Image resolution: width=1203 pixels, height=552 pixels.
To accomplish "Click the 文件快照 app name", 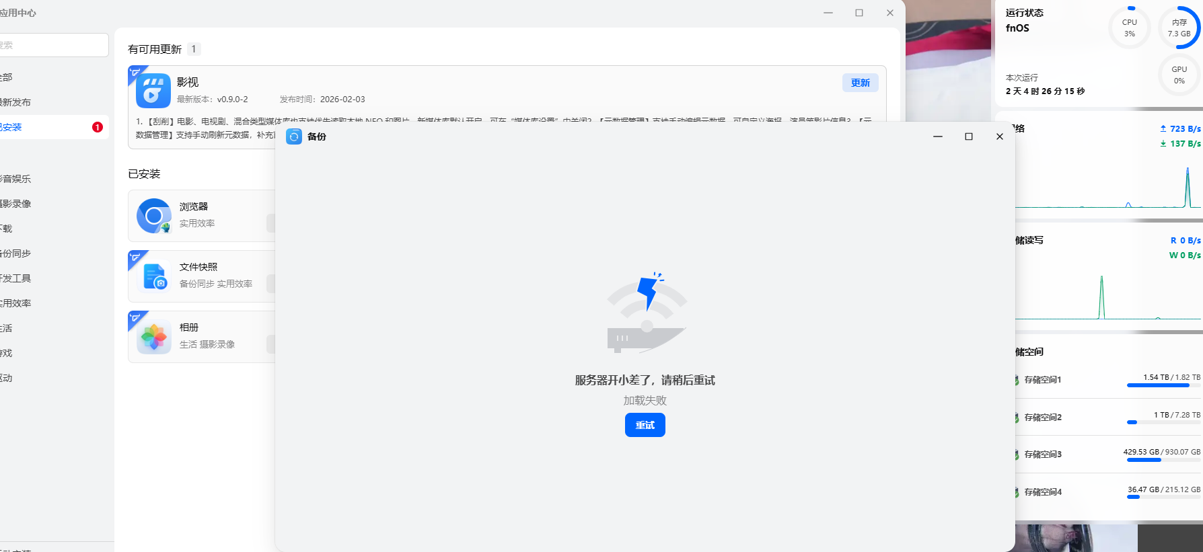I will (198, 267).
